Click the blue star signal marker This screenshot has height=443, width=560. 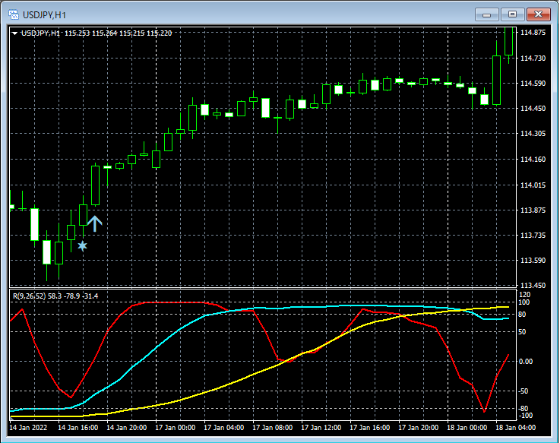point(82,245)
